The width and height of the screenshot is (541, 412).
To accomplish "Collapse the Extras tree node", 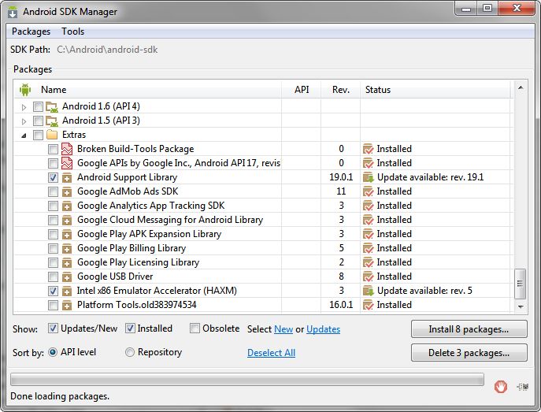I will click(24, 135).
